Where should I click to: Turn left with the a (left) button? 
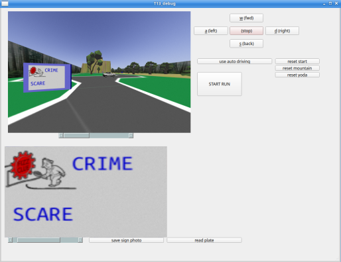coord(211,31)
